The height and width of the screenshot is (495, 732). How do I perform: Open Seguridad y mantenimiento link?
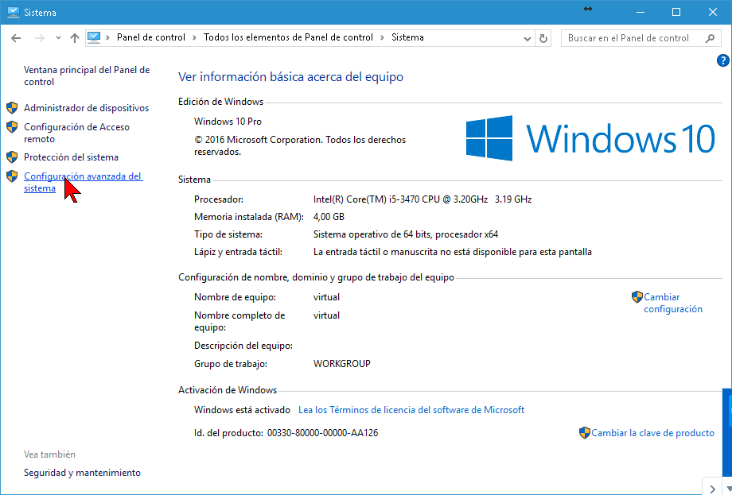82,473
